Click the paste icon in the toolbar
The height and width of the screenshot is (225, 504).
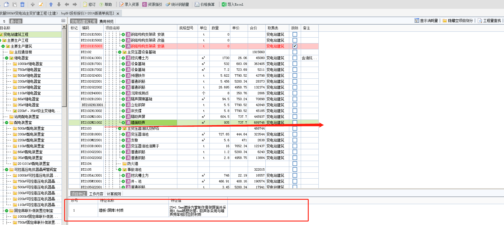tap(14, 4)
